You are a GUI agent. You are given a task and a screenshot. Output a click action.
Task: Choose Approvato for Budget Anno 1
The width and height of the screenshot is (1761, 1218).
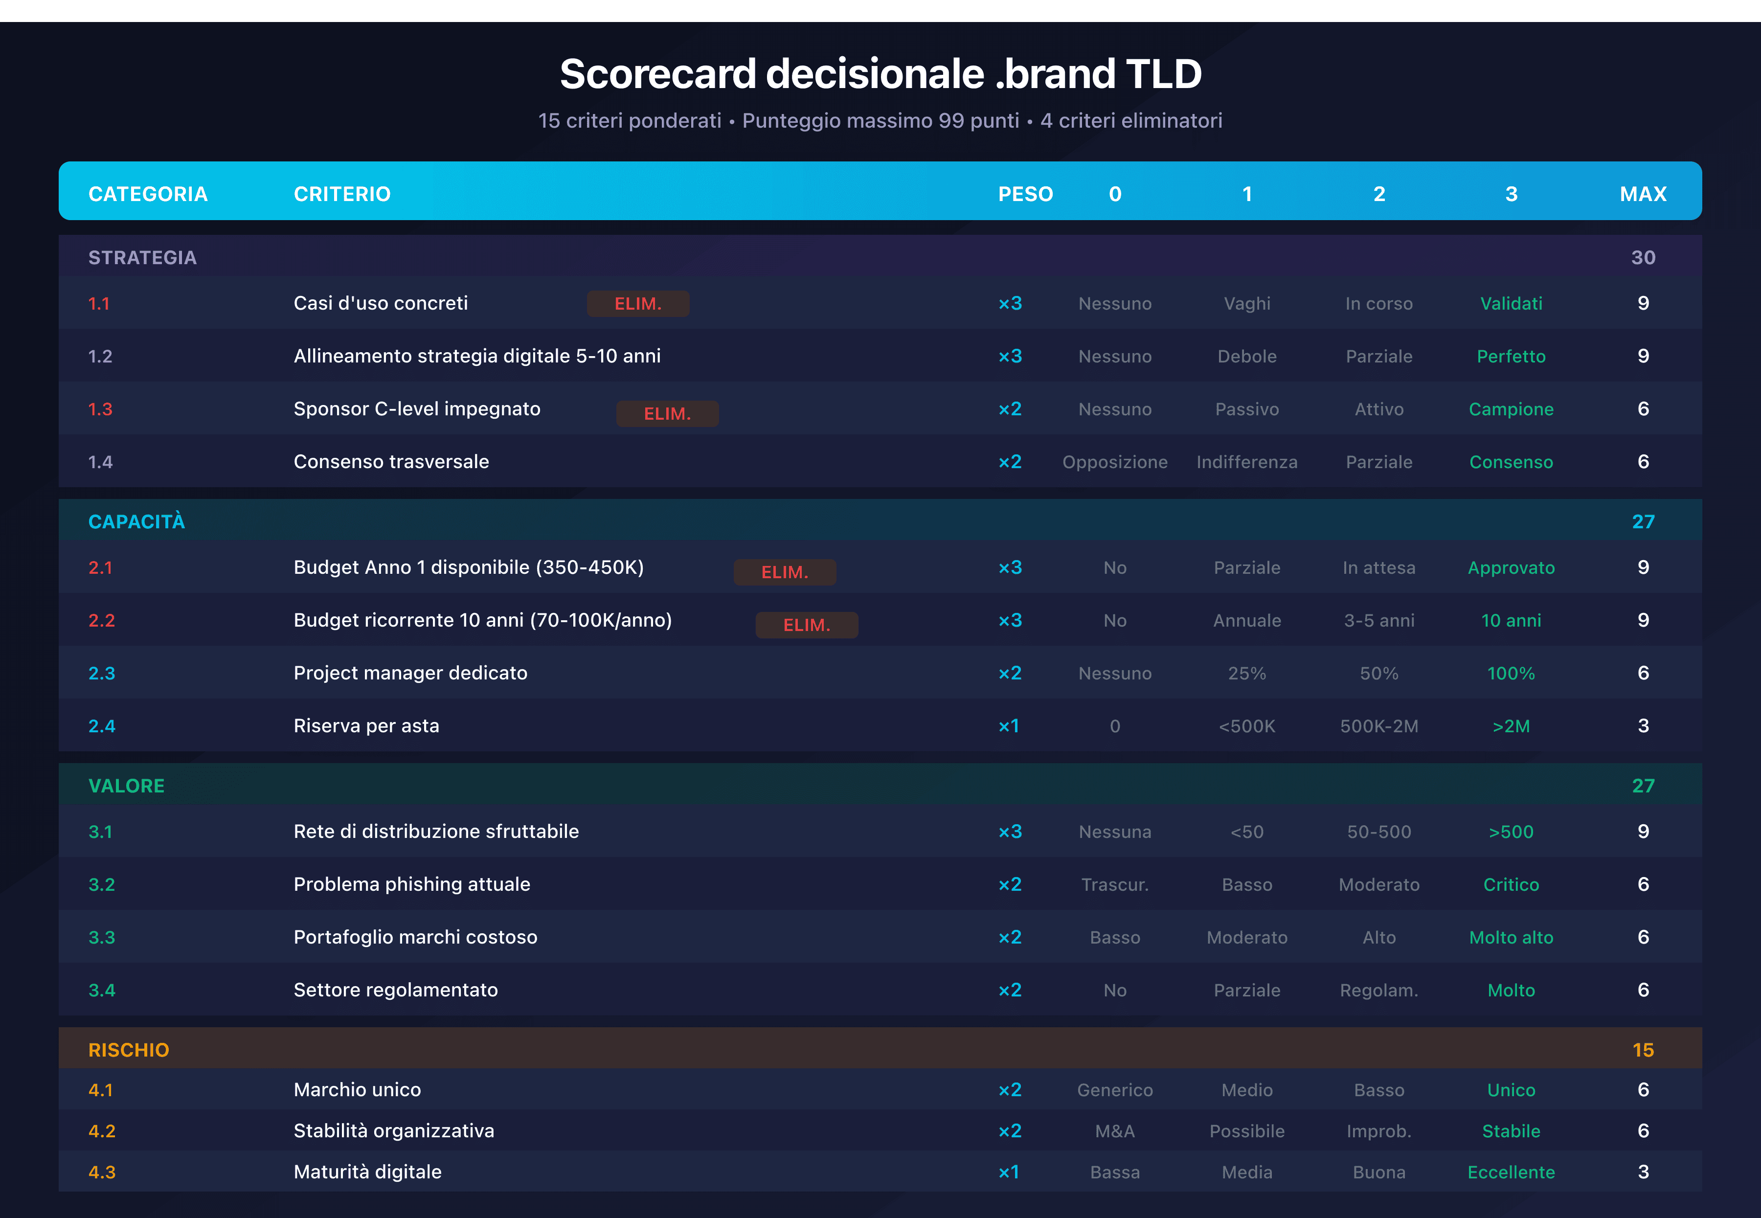[x=1512, y=567]
